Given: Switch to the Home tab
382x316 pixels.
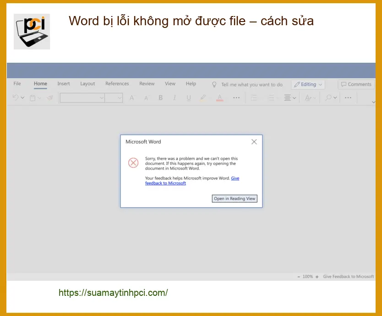Looking at the screenshot, I should (x=40, y=83).
